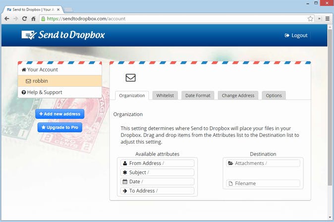
Task: Click the Filename destination item
Action: pos(263,183)
